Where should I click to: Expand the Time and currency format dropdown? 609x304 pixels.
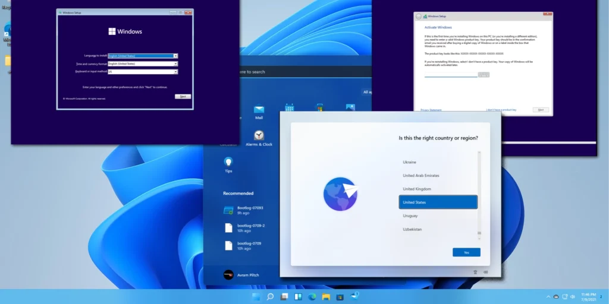(175, 64)
